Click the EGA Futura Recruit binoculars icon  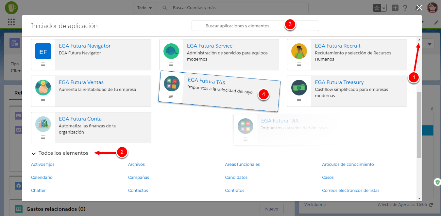(x=299, y=51)
